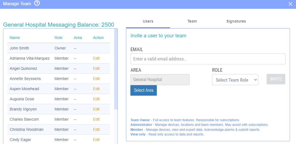Screen dimensions: 296x144
Task: Select the Users tab
Action: coord(148,21)
